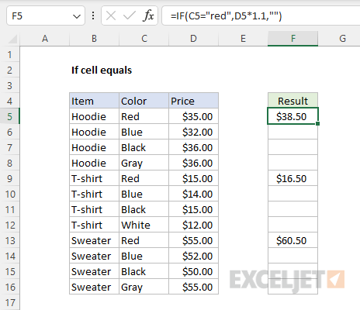Select the $60.50 result cell
Image resolution: width=360 pixels, height=310 pixels.
point(292,240)
